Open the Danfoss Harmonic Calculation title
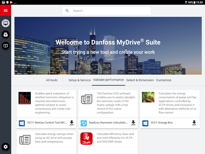This screenshot has width=205, height=154. (108, 123)
